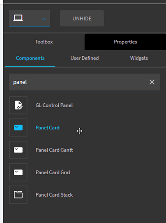
Task: Choose the Panel Card Stack label
Action: [x=54, y=195]
